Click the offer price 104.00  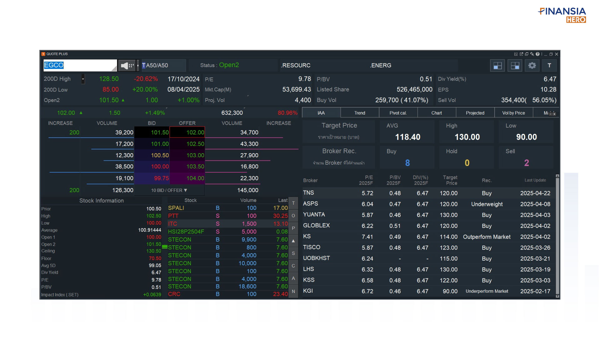tap(187, 178)
